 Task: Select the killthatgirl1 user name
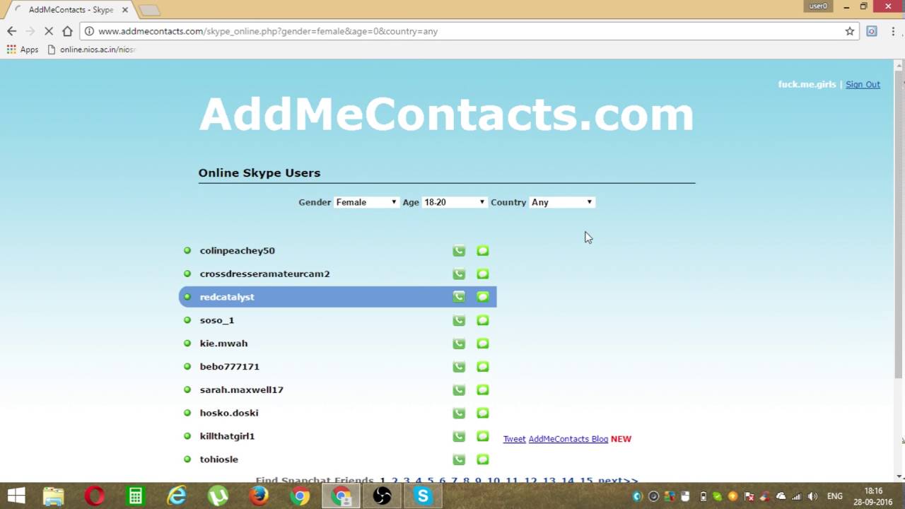(x=227, y=436)
